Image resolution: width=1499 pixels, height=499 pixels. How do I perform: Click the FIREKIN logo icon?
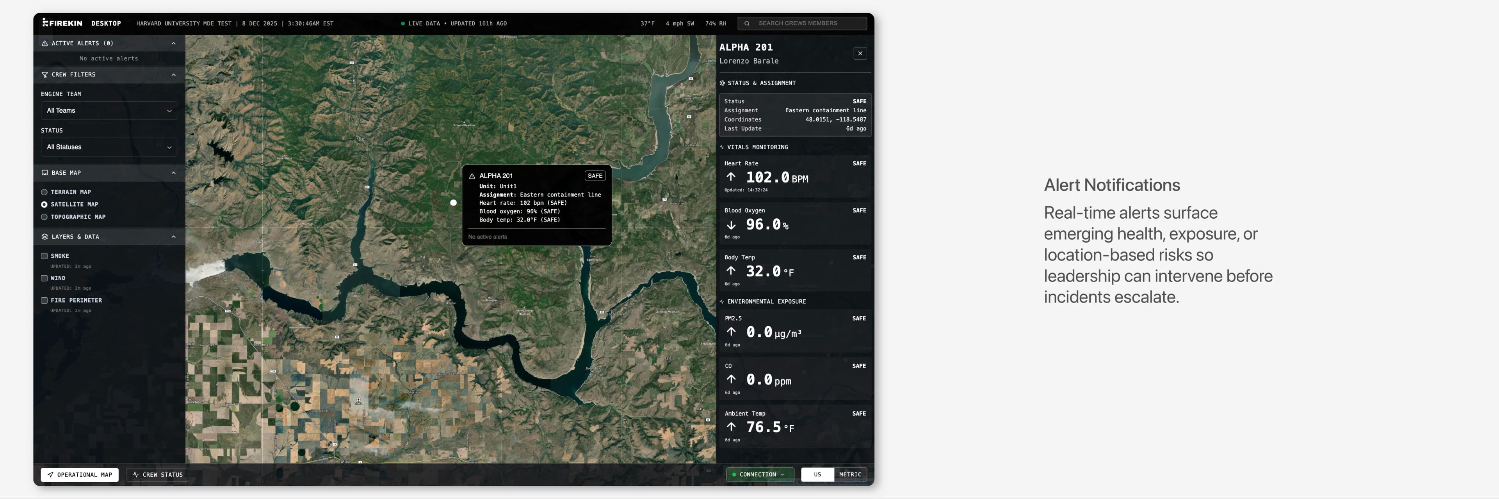45,23
